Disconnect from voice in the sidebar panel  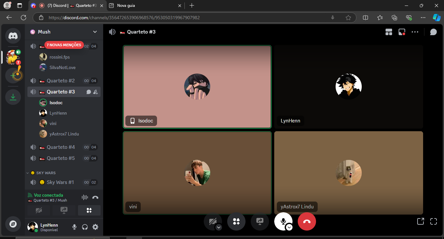[x=95, y=197]
